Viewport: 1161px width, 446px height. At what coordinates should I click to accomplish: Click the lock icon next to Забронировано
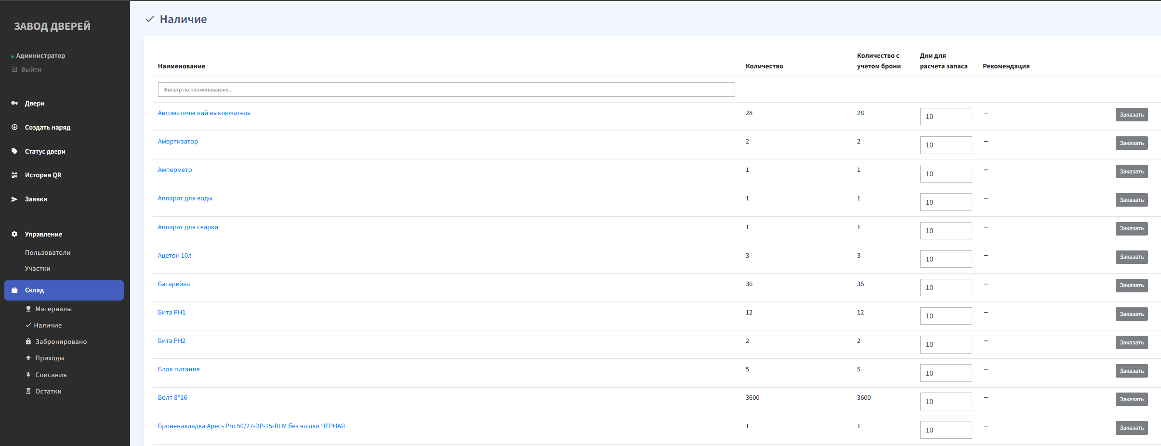coord(28,341)
